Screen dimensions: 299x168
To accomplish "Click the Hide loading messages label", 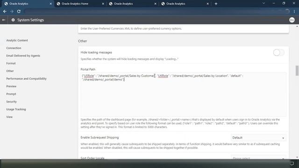I will (x=96, y=52).
